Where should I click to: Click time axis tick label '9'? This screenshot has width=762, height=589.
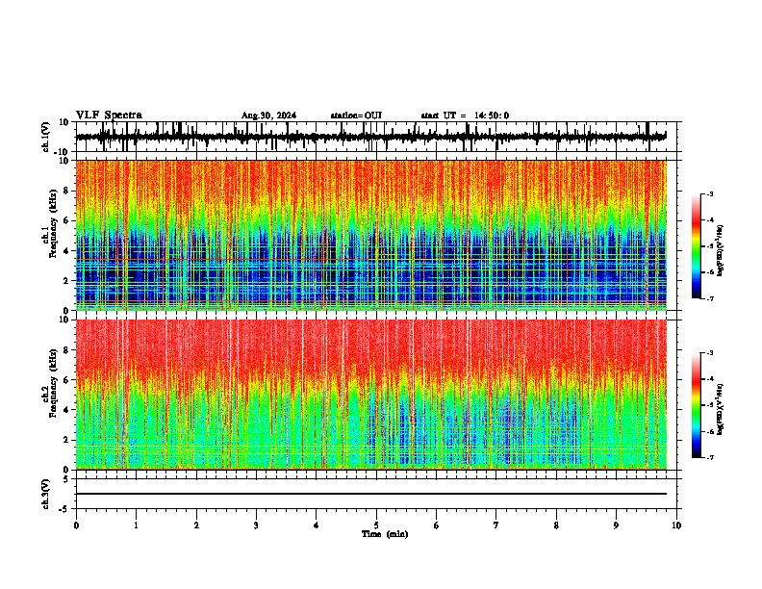click(616, 525)
